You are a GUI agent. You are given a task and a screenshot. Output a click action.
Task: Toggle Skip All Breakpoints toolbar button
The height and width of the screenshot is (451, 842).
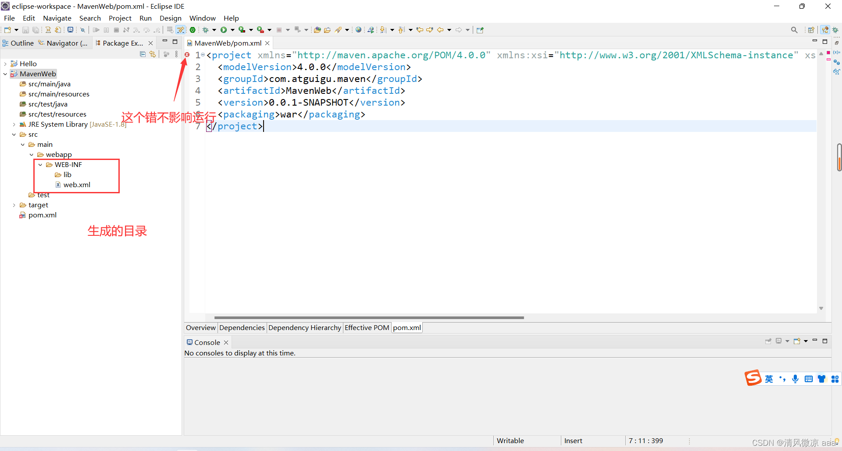[82, 30]
